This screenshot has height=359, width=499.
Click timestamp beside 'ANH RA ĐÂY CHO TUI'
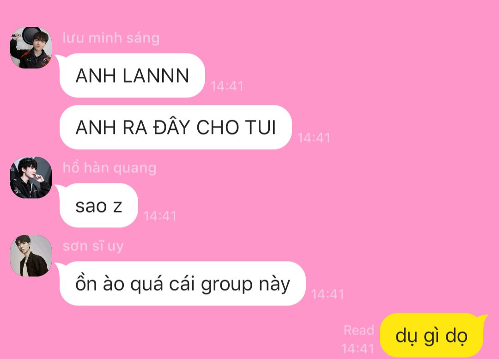pyautogui.click(x=314, y=138)
